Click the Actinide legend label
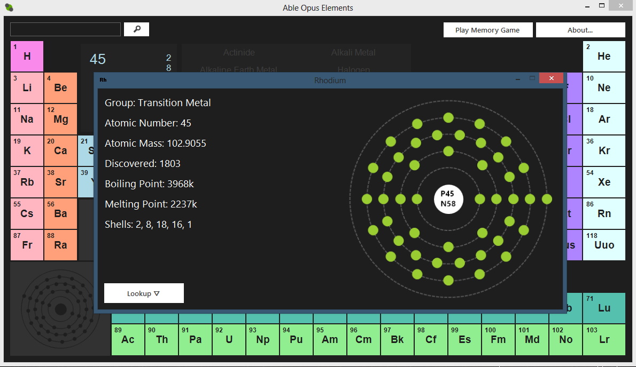Viewport: 636px width, 367px height. (239, 53)
